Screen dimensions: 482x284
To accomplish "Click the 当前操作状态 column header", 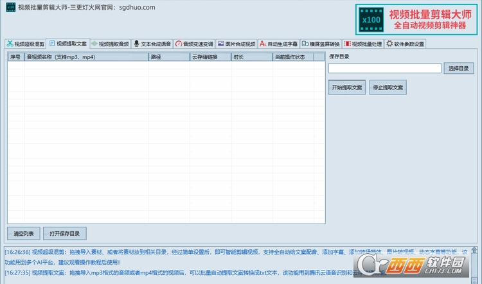I will tap(293, 57).
